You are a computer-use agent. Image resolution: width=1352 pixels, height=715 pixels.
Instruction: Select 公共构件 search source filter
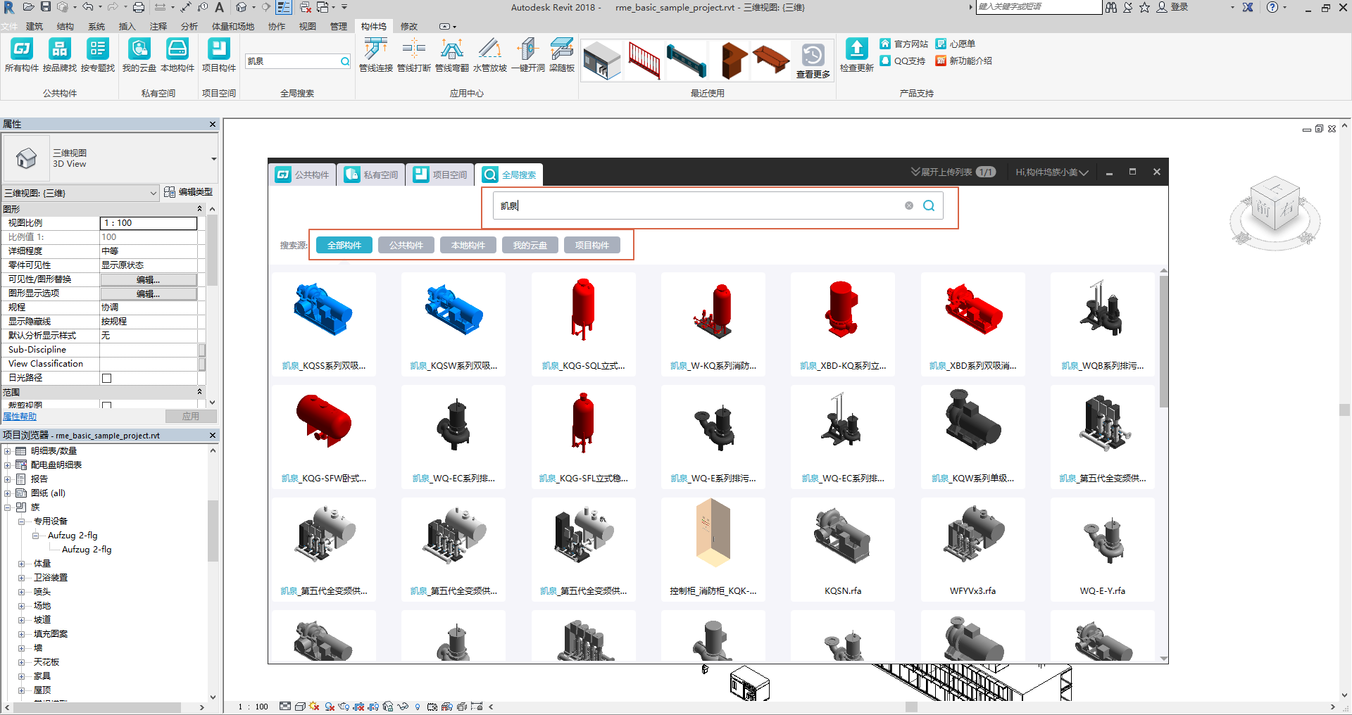pyautogui.click(x=406, y=245)
